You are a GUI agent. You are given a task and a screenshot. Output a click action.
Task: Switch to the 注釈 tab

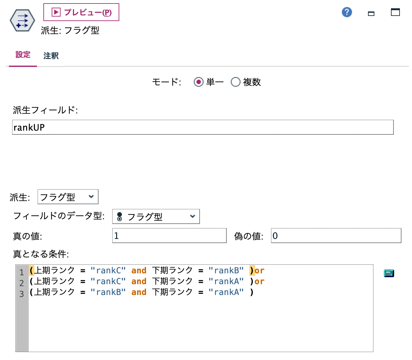pyautogui.click(x=51, y=55)
